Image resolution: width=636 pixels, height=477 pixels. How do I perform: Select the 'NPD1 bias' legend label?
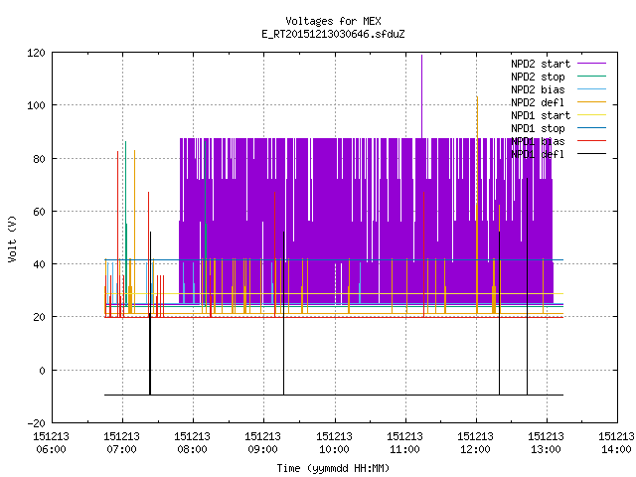tap(538, 141)
